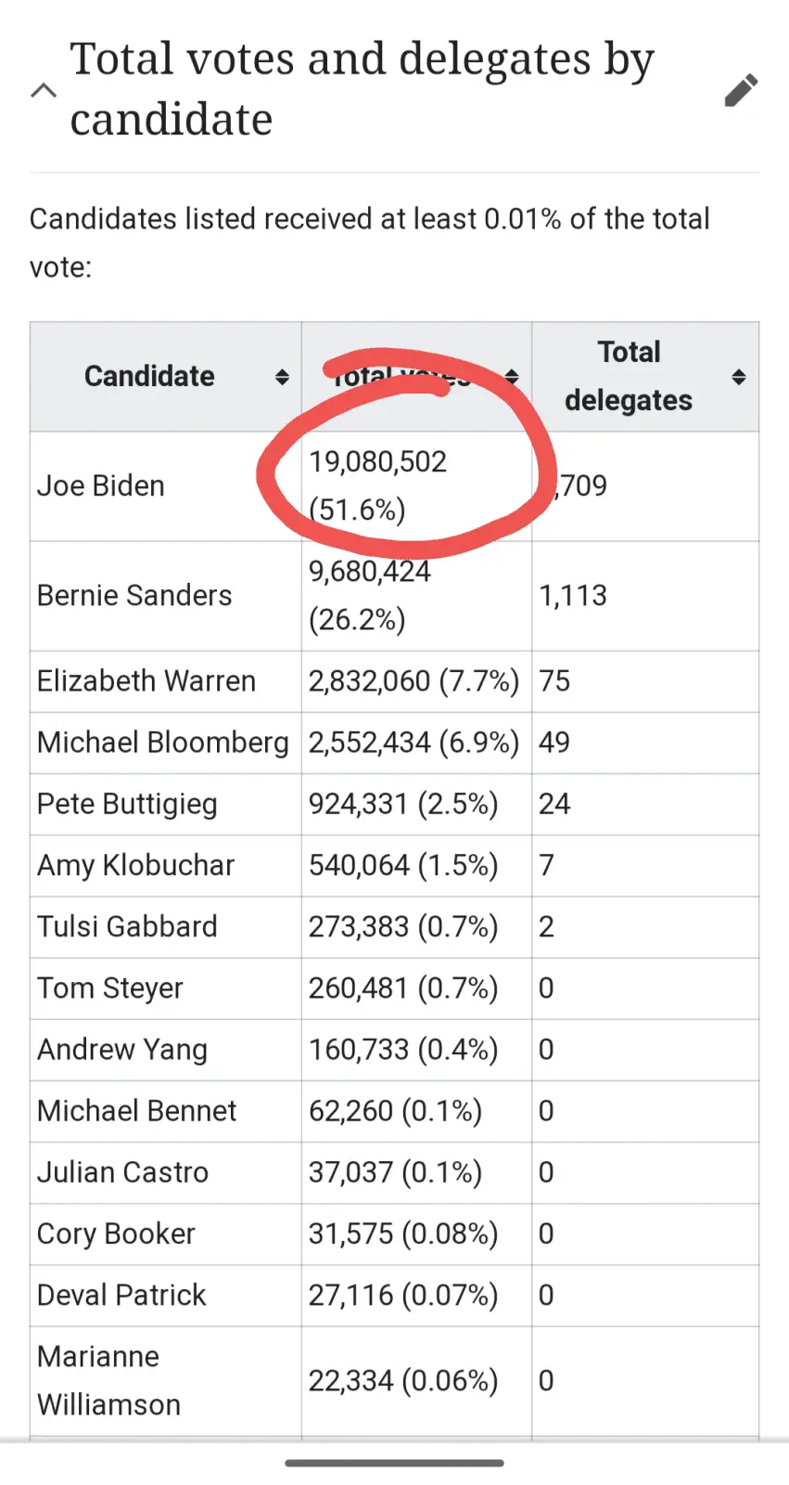Screen dimensions: 789x1485
Task: Click the pencil edit section icon
Action: click(741, 90)
